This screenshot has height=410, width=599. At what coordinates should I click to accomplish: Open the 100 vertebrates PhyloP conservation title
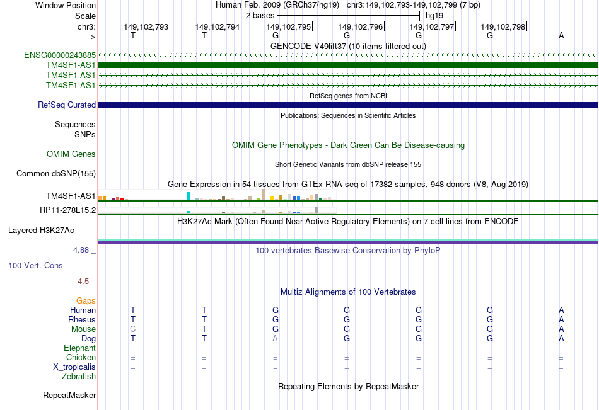point(348,251)
